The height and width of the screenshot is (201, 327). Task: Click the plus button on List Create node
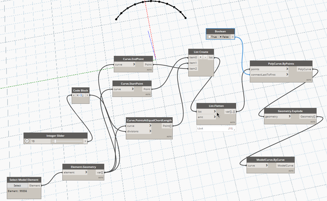pyautogui.click(x=200, y=57)
